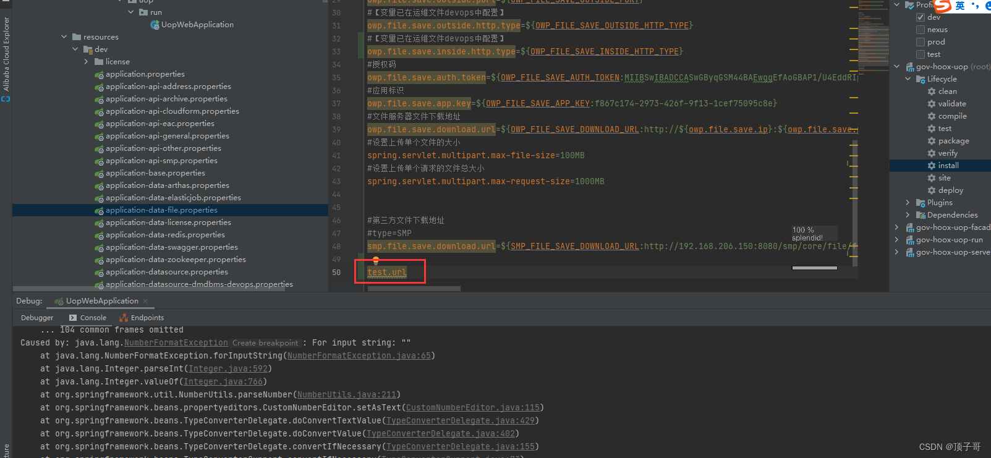
Task: Click the yellow lightbulb intention icon
Action: (x=375, y=260)
